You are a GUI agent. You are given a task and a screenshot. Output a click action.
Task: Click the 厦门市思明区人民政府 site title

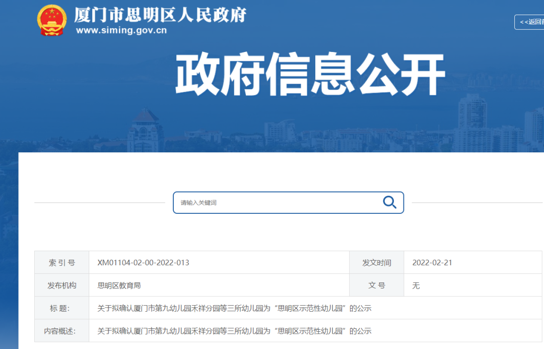[160, 15]
